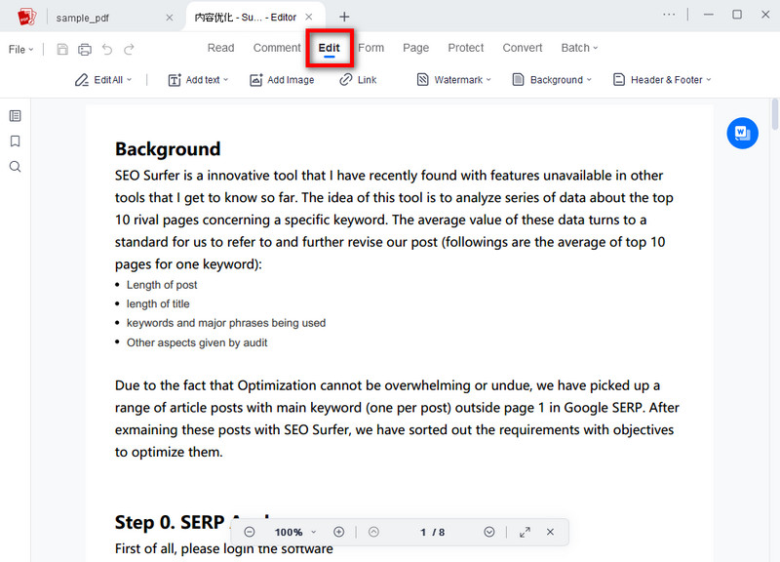Close the 内容优化 Editor tab
The image size is (780, 562).
(x=309, y=17)
